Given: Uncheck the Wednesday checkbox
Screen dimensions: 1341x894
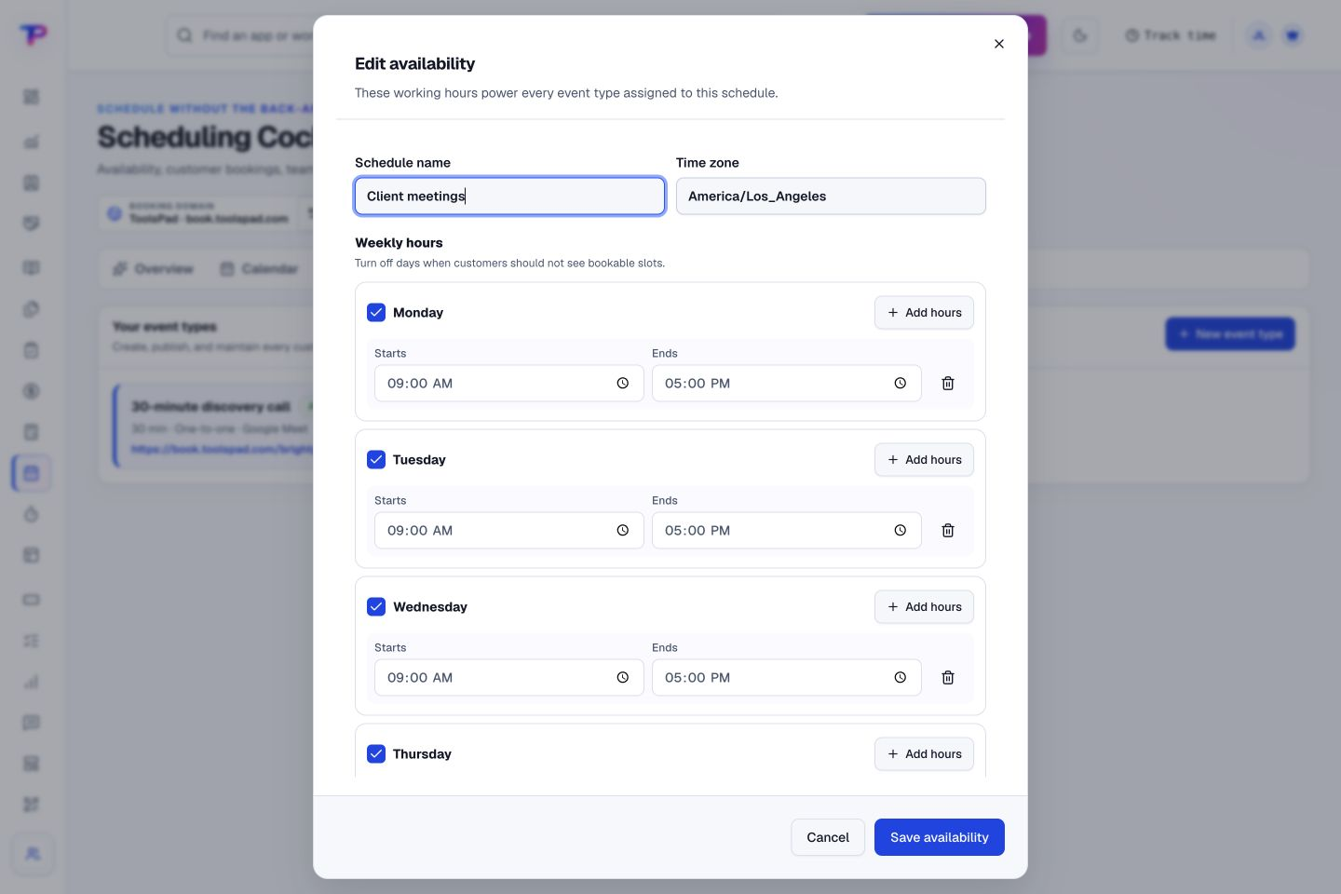Looking at the screenshot, I should 376,607.
